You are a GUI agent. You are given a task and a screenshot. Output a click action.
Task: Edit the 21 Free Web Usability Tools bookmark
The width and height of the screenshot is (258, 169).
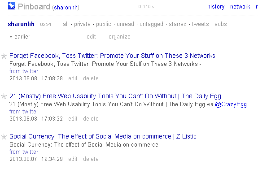pos(73,118)
